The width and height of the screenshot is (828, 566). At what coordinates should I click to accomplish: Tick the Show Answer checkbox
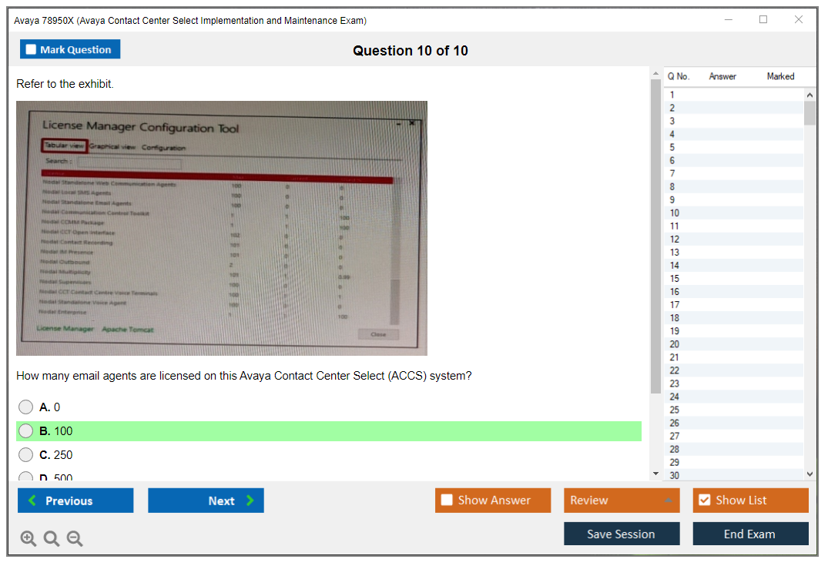point(447,501)
